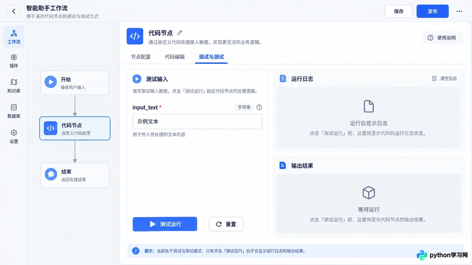The width and height of the screenshot is (472, 265).
Task: Clear logs via 清空日志 text
Action: [x=448, y=79]
